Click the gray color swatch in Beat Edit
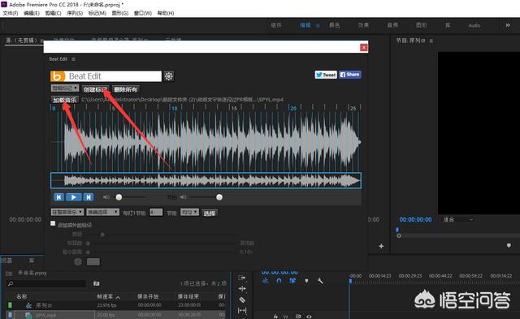The height and width of the screenshot is (319, 520). coord(93,261)
